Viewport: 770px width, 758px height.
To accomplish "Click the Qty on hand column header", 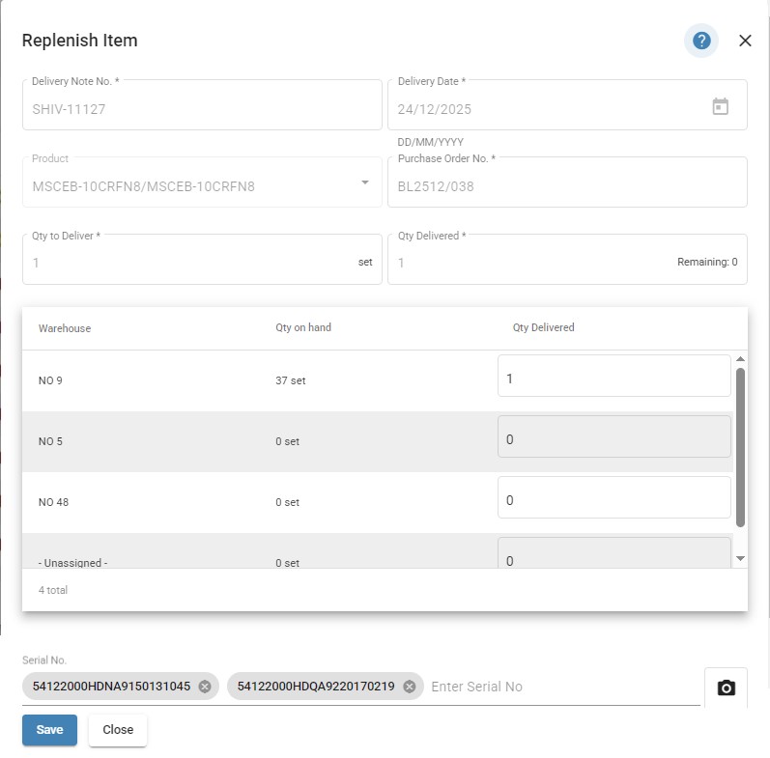I will pos(303,327).
